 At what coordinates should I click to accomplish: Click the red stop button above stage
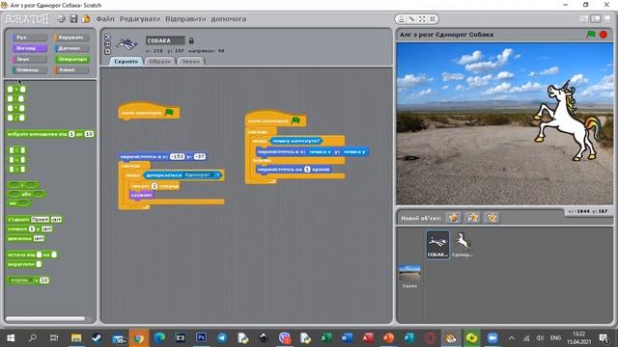604,35
